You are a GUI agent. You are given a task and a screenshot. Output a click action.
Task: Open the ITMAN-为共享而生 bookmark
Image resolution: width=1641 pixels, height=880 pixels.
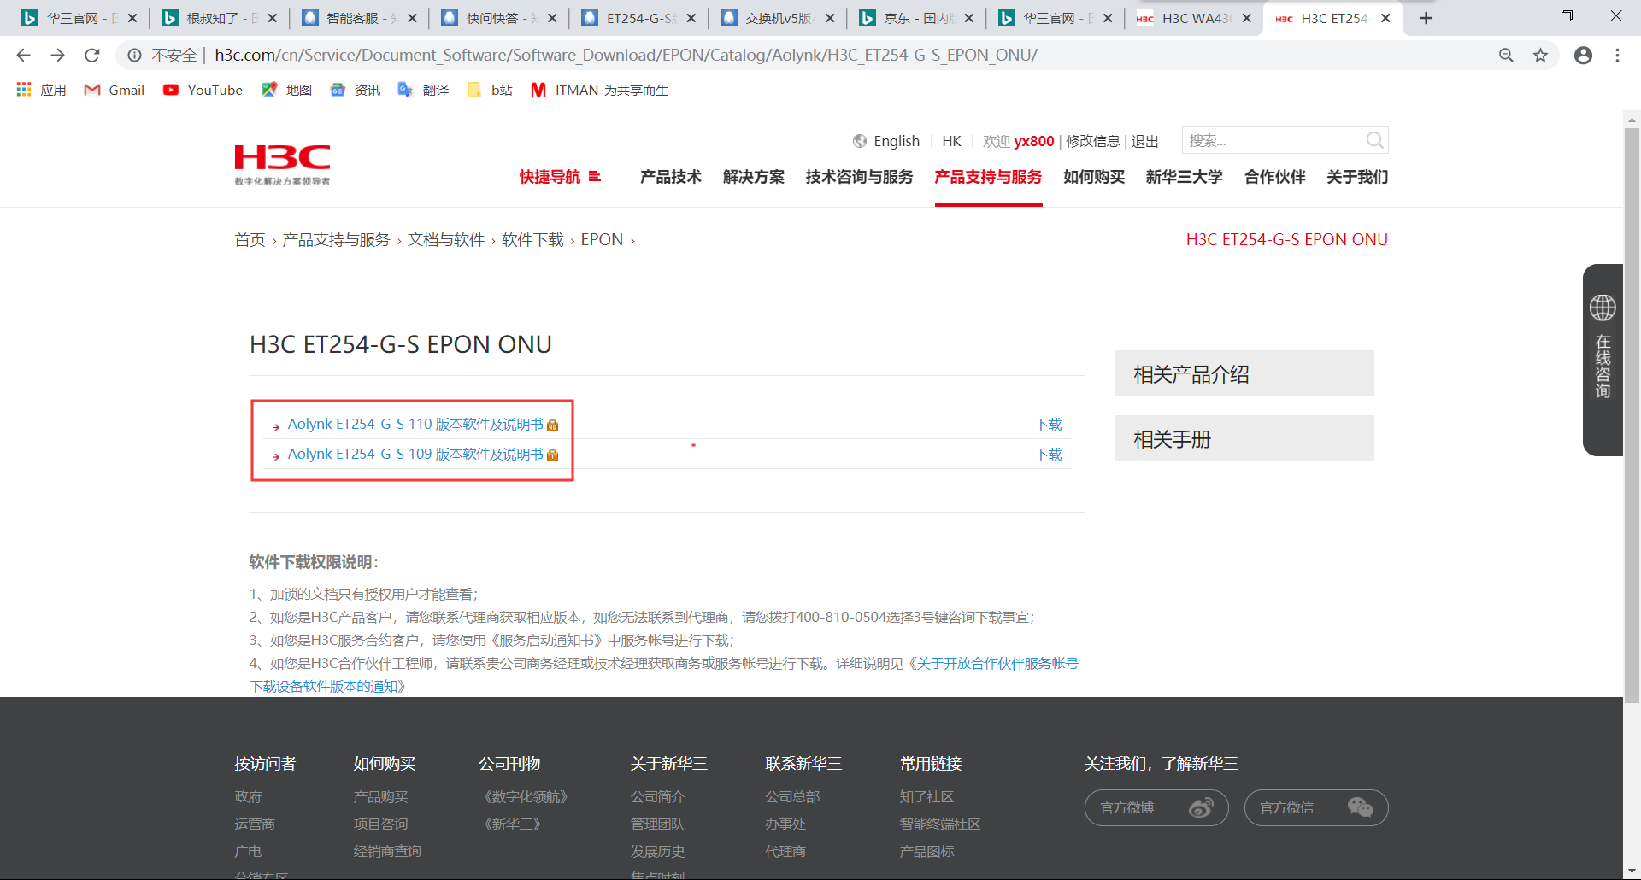(600, 90)
